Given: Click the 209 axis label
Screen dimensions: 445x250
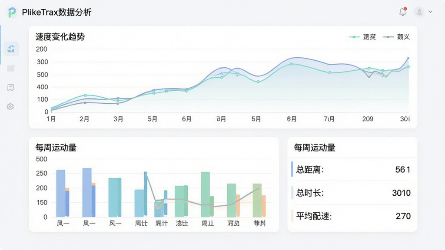Looking at the screenshot, I should coord(368,119).
